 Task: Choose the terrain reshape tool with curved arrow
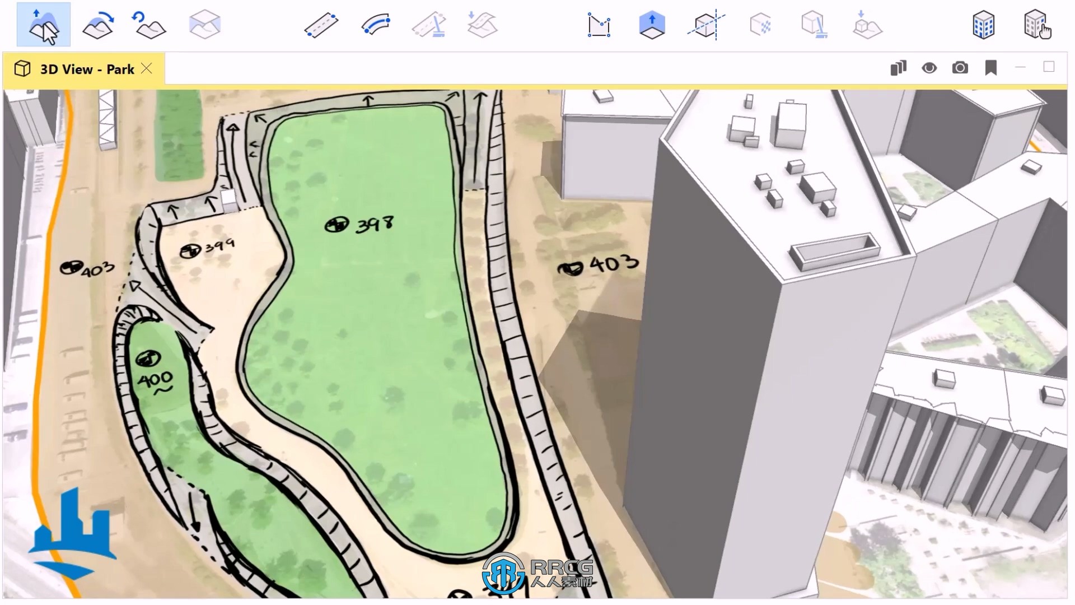pyautogui.click(x=98, y=25)
